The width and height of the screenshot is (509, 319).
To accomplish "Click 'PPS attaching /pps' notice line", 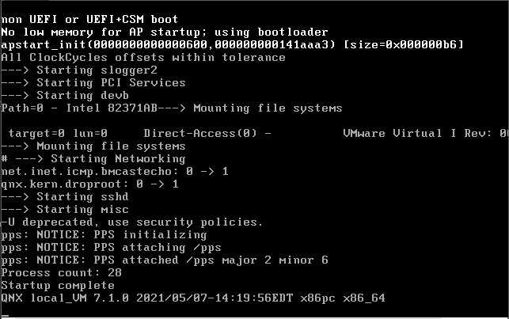I will 111,247.
